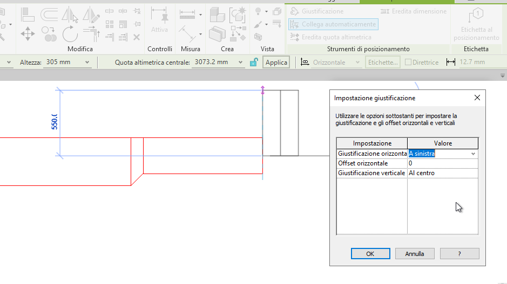Viewport: 507px width, 284px height.
Task: Click Create Parts icon in Crea panel
Action: click(217, 34)
